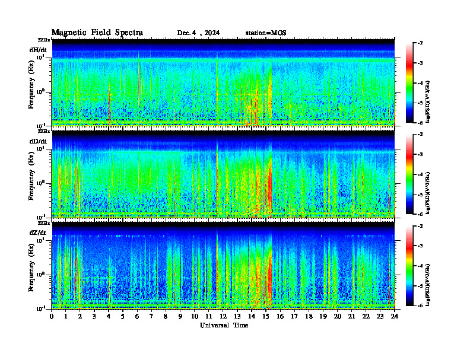Click the hour 13 tick label
The width and height of the screenshot is (470, 363).
click(237, 317)
